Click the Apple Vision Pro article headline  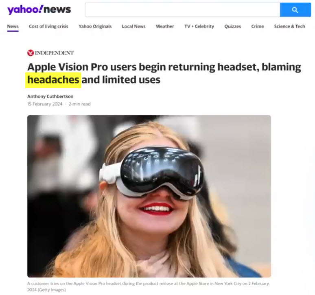[164, 73]
